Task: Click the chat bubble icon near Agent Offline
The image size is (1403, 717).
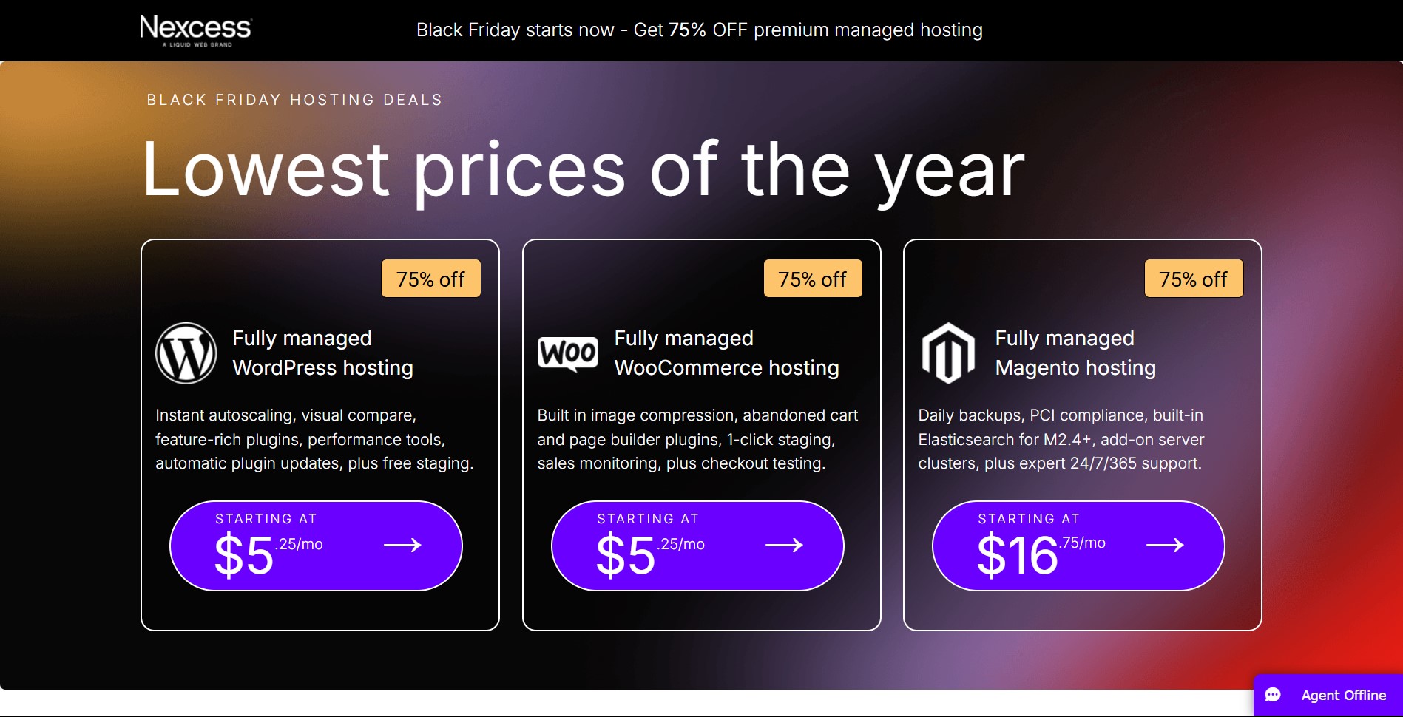Action: click(x=1274, y=695)
